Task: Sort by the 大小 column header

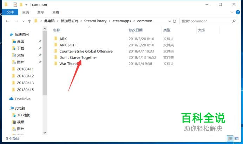Action: [x=202, y=30]
